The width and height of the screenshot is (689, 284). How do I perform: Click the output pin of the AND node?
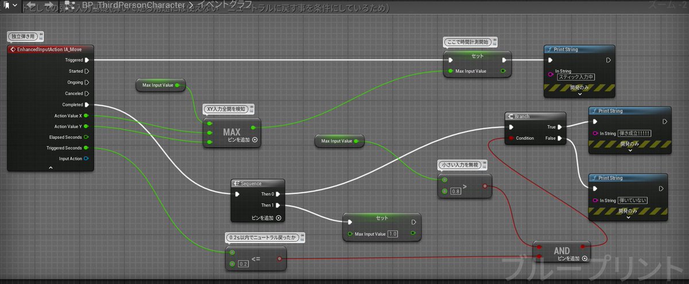[582, 247]
